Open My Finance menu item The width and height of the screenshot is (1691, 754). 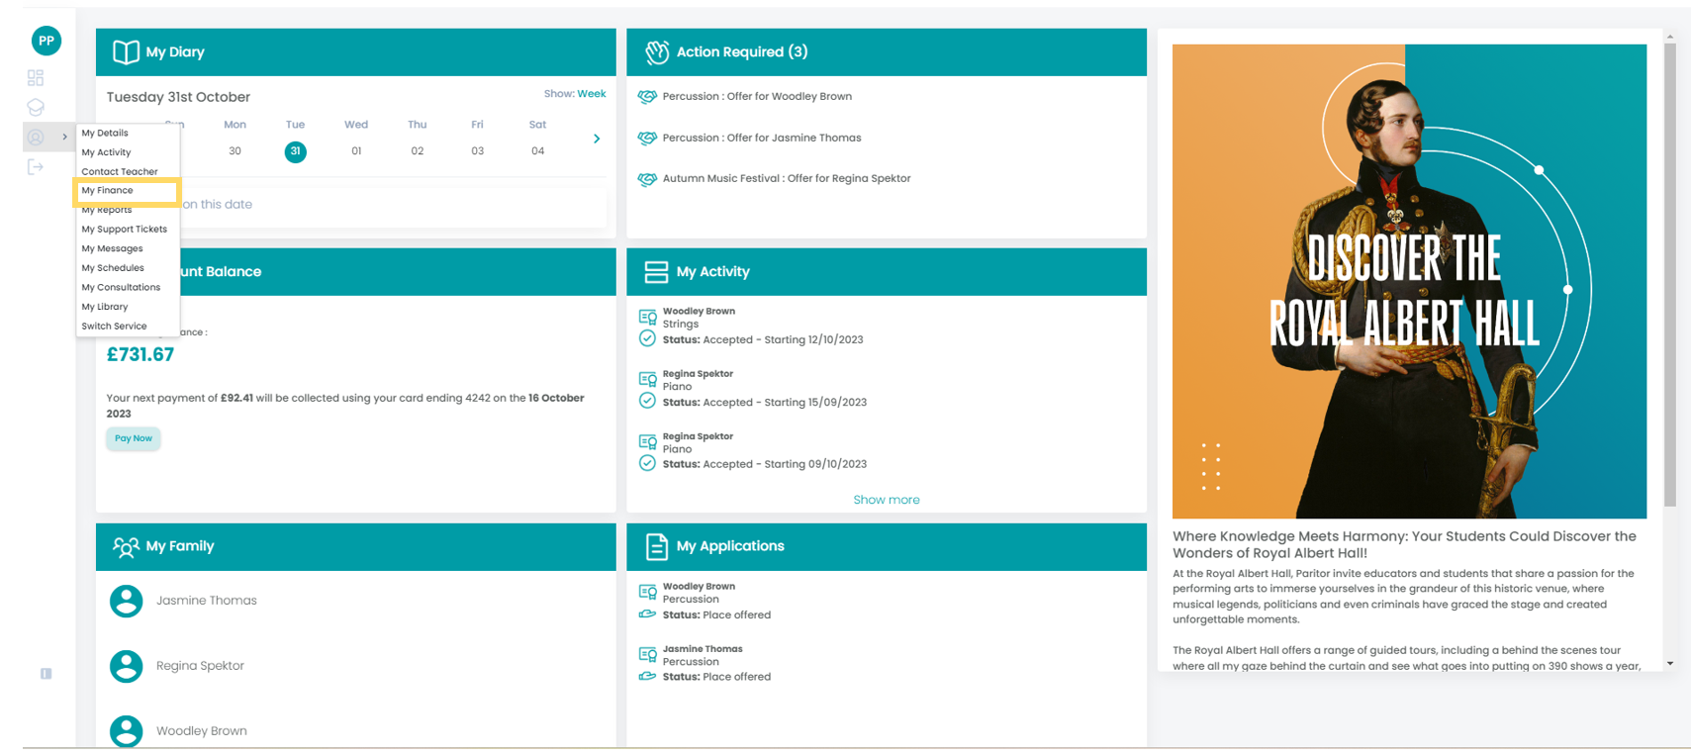(x=107, y=190)
